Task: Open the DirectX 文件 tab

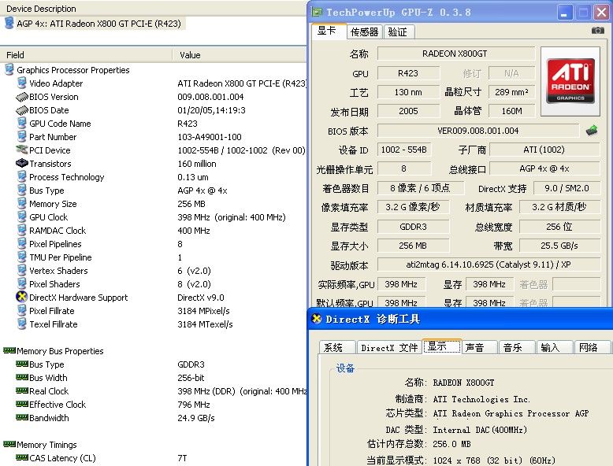Action: point(389,347)
